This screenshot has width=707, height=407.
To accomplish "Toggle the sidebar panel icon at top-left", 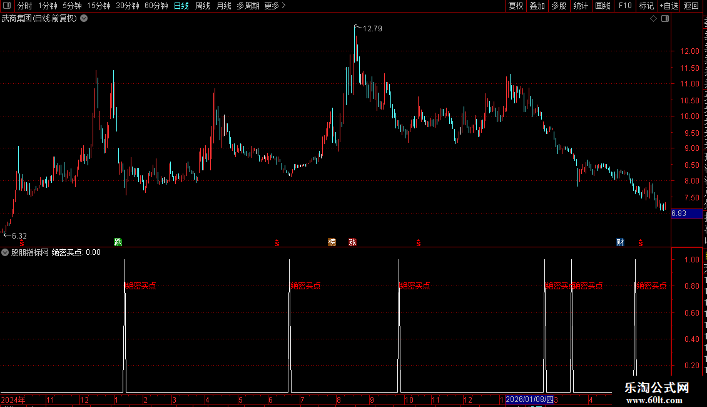I will [x=8, y=6].
